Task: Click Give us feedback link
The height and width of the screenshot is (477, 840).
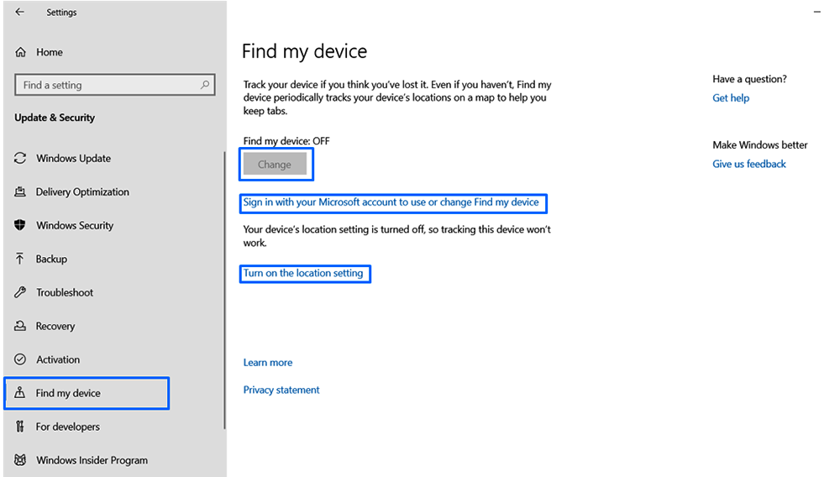Action: [x=749, y=164]
